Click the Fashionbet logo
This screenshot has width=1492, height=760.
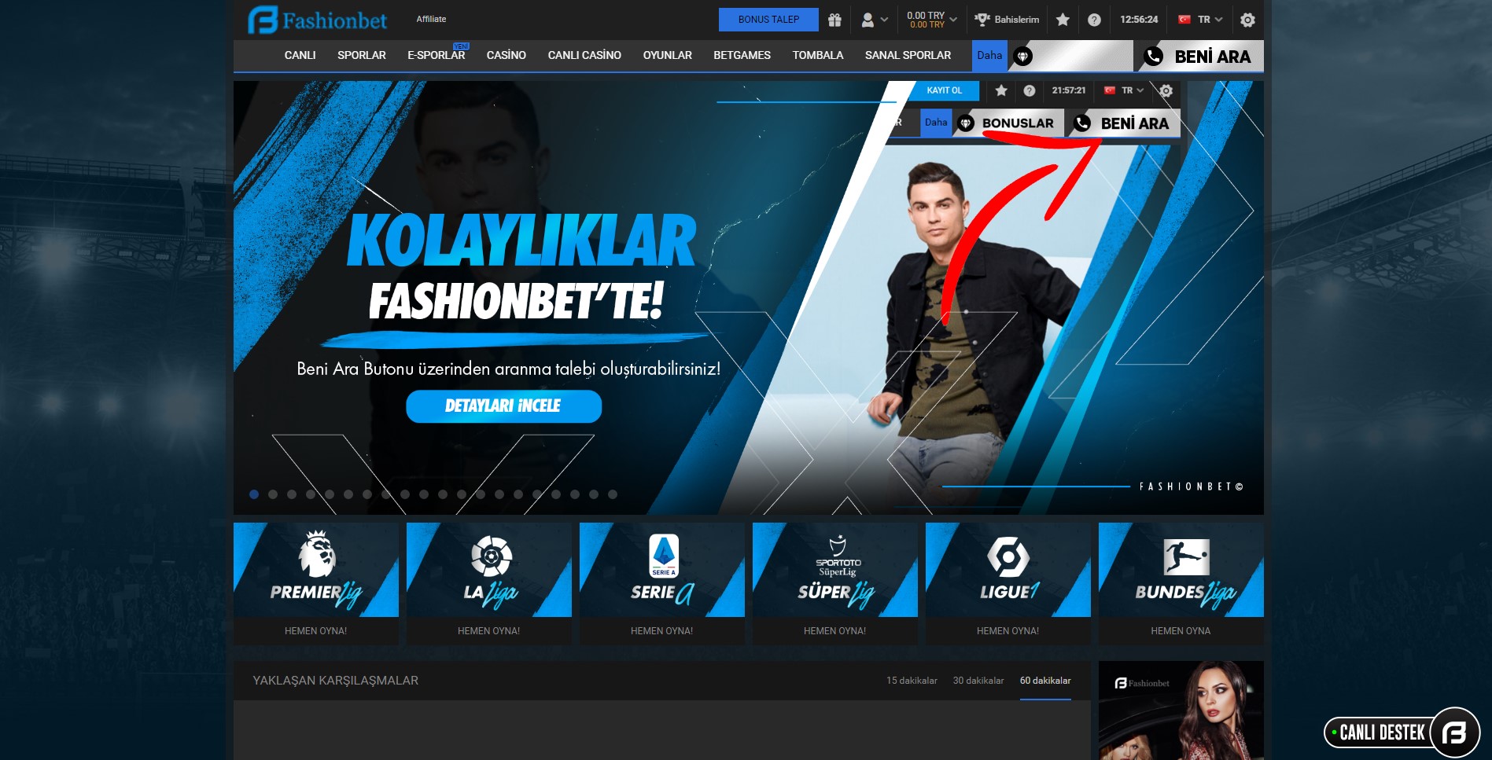click(x=318, y=20)
